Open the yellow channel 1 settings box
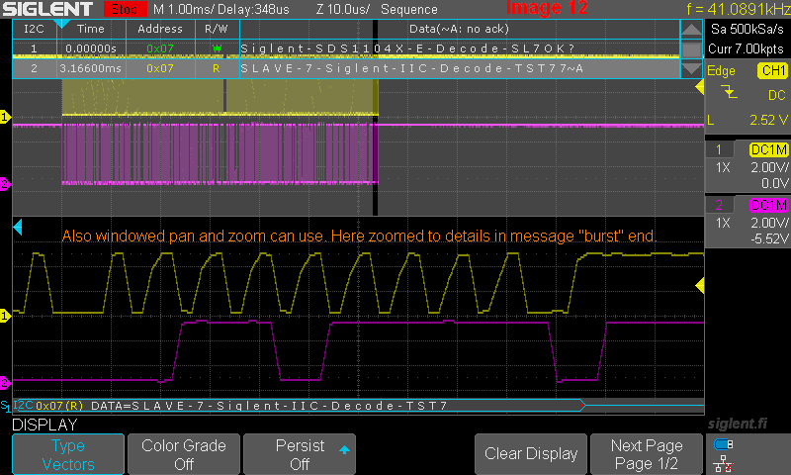 [747, 167]
